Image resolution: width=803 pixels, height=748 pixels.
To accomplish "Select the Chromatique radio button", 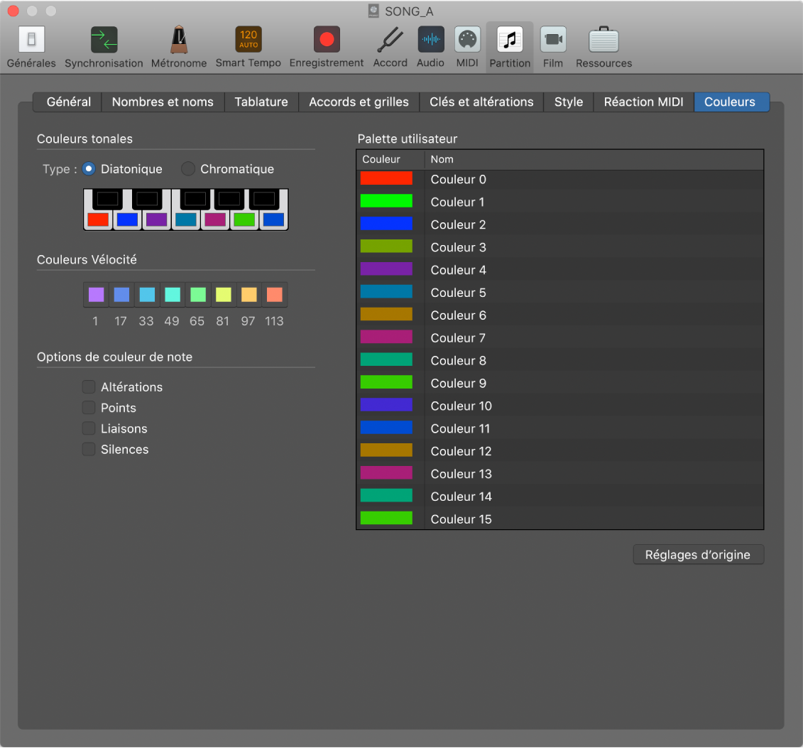I will click(x=188, y=169).
